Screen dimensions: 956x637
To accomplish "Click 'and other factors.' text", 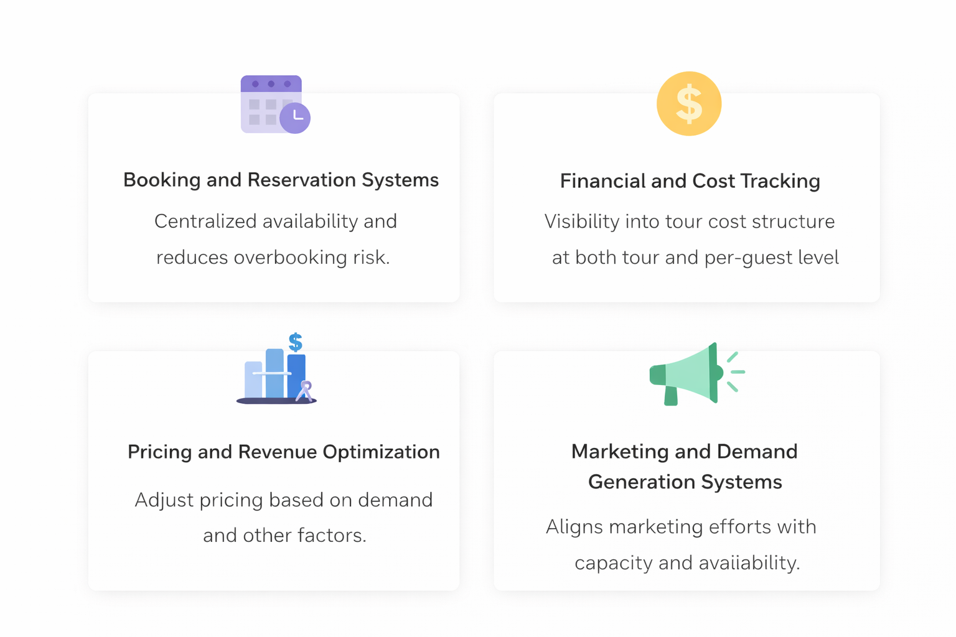I will (x=284, y=536).
